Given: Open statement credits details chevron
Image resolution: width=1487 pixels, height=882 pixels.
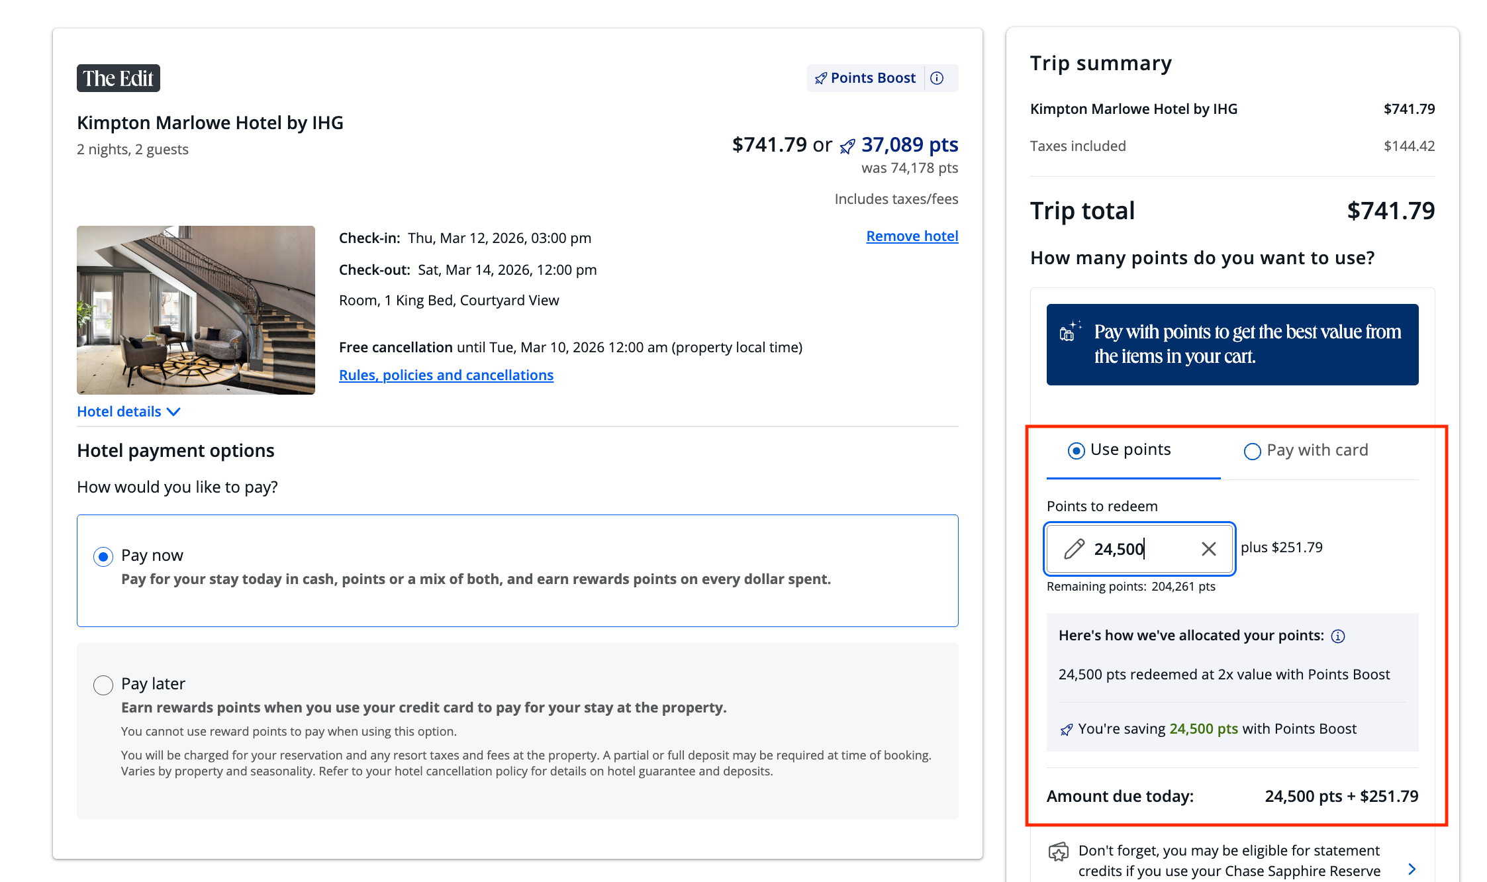Looking at the screenshot, I should coord(1412,869).
